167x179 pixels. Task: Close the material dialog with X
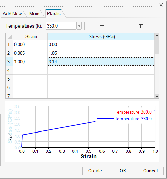click(161, 5)
